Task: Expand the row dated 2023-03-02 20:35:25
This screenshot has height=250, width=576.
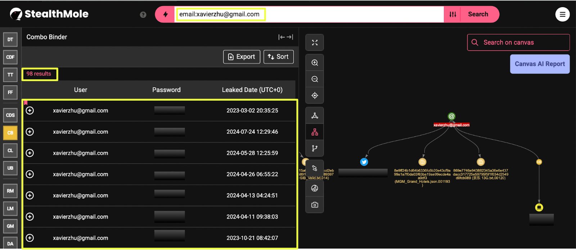Action: coord(30,110)
